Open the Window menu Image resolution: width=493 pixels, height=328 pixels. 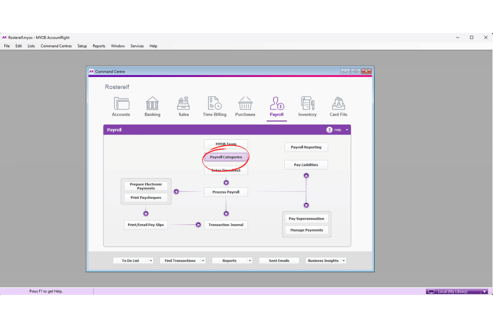click(118, 46)
